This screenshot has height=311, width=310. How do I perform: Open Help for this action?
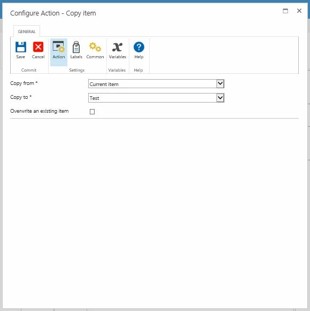139,50
